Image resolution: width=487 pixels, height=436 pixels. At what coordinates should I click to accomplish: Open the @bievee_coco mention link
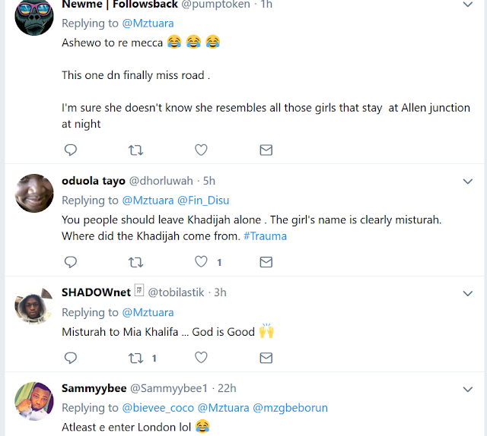pos(158,408)
